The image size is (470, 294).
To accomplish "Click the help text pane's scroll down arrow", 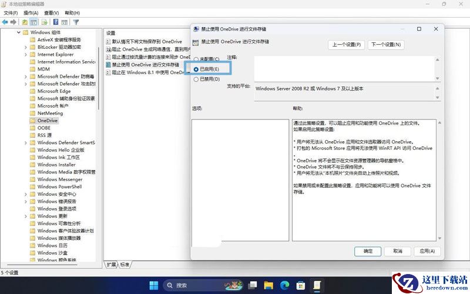I will 439,238.
